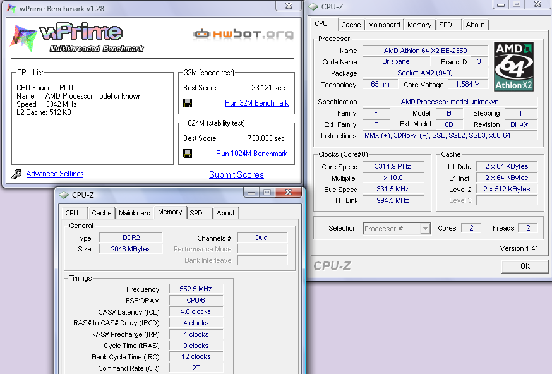Click the memory Frequency value 552.5 MHz
Image resolution: width=552 pixels, height=374 pixels.
pos(196,289)
